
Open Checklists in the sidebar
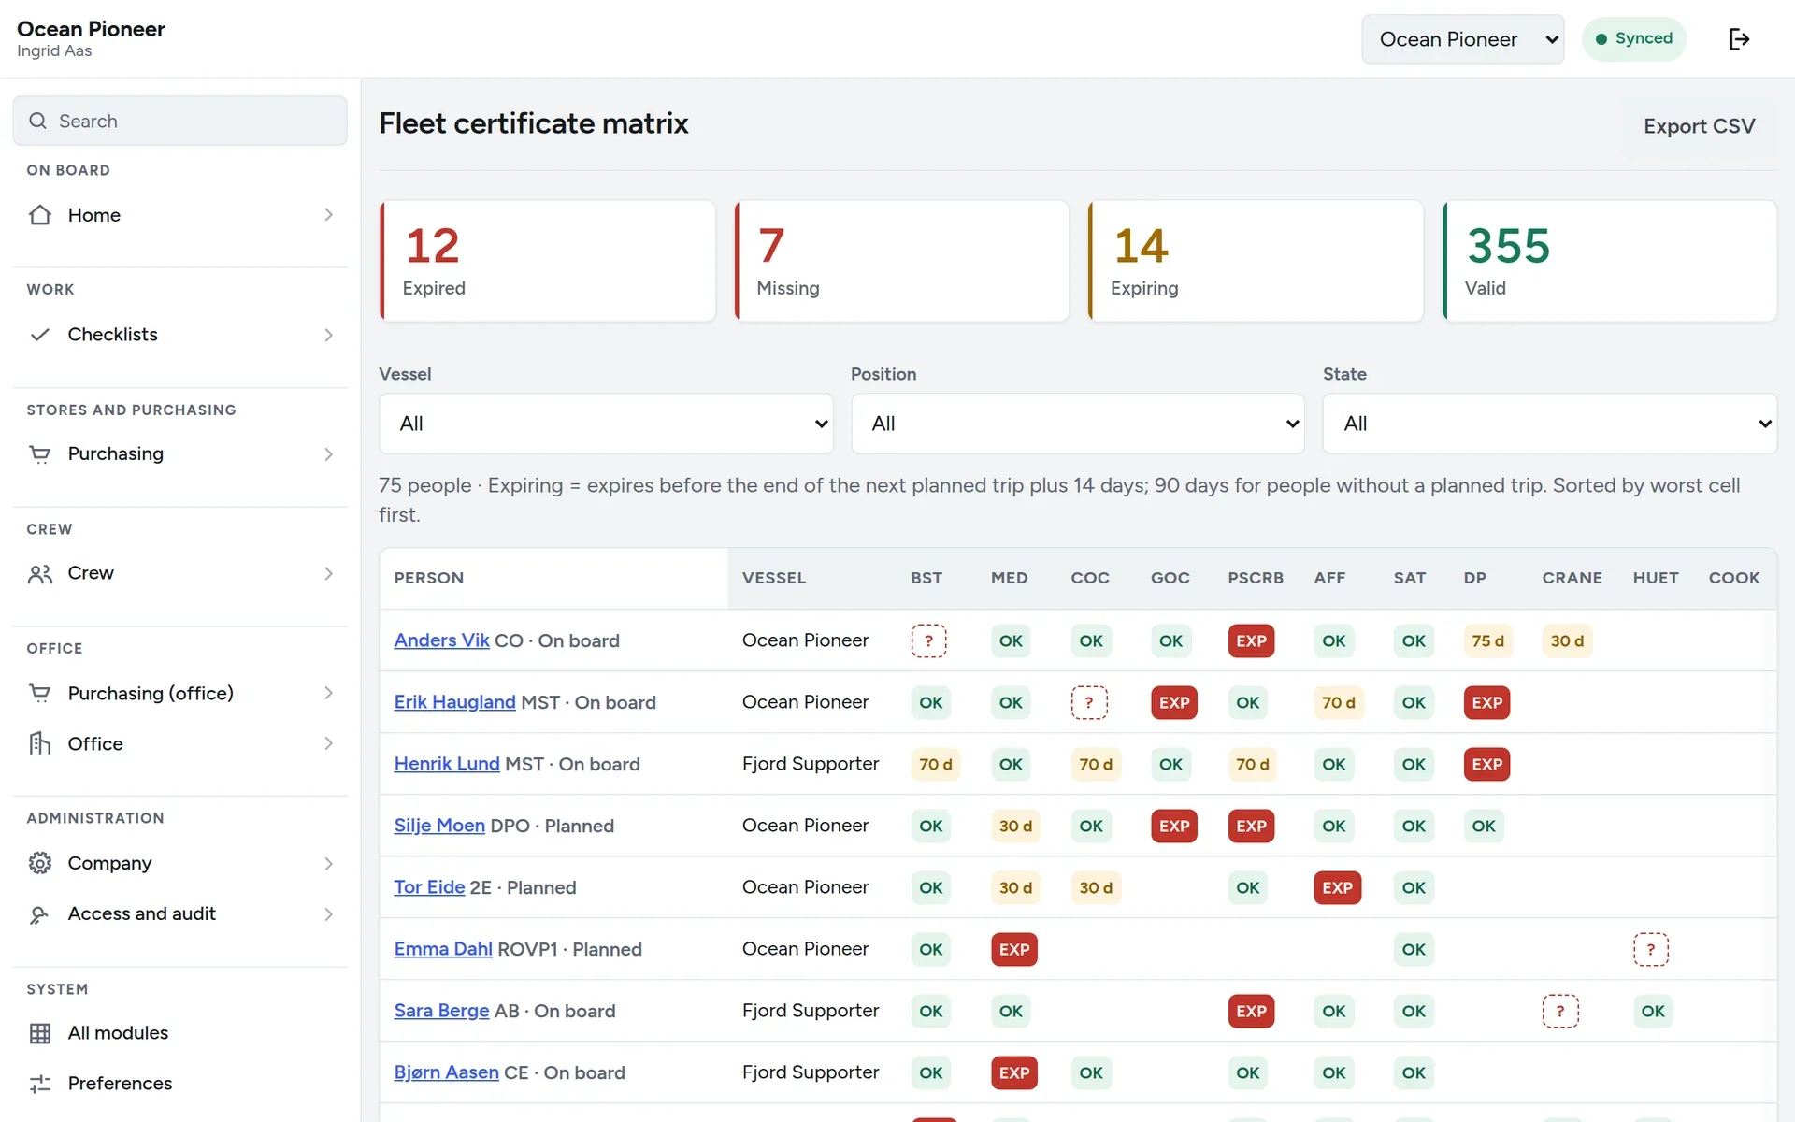(x=180, y=335)
